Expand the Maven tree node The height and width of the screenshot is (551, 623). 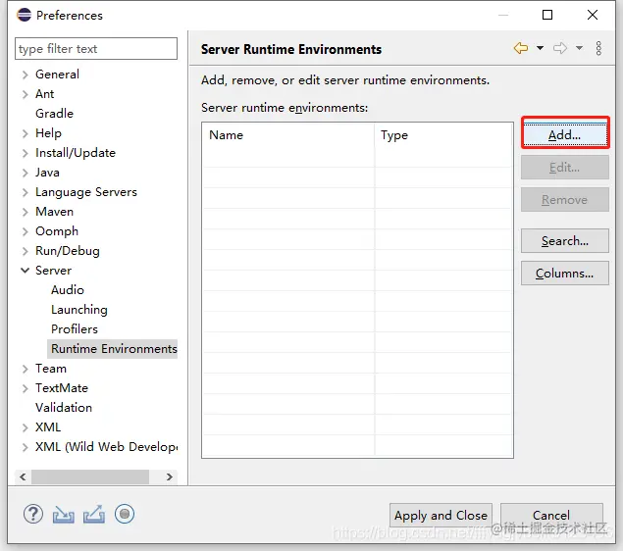(x=26, y=212)
